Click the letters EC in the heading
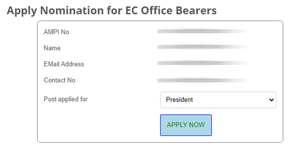The height and width of the screenshot is (155, 298). (130, 11)
